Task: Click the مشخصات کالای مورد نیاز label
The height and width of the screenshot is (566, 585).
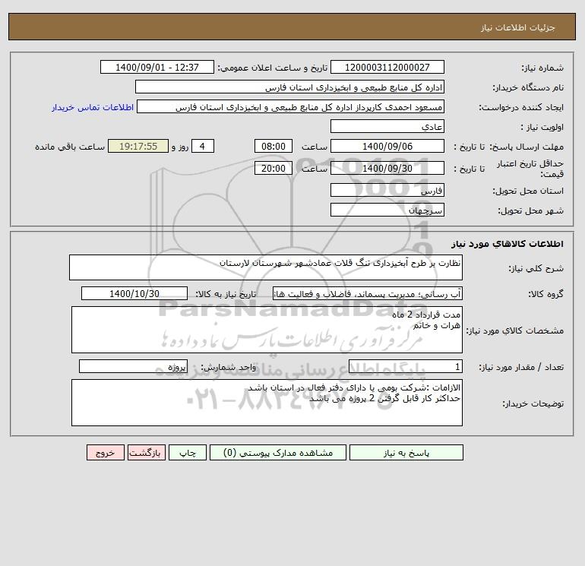Action: click(515, 330)
